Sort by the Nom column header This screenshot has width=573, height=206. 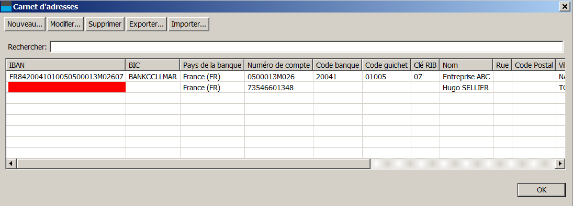point(466,65)
